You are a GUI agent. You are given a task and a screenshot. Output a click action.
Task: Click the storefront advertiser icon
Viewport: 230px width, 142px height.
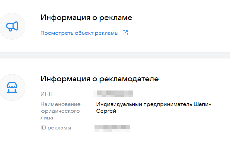coord(12,87)
